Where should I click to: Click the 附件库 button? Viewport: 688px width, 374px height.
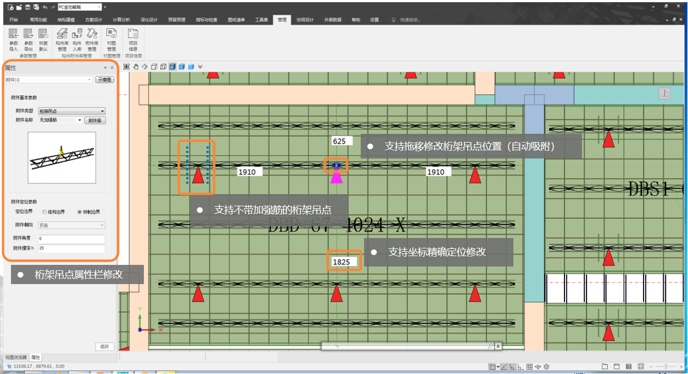click(x=95, y=120)
